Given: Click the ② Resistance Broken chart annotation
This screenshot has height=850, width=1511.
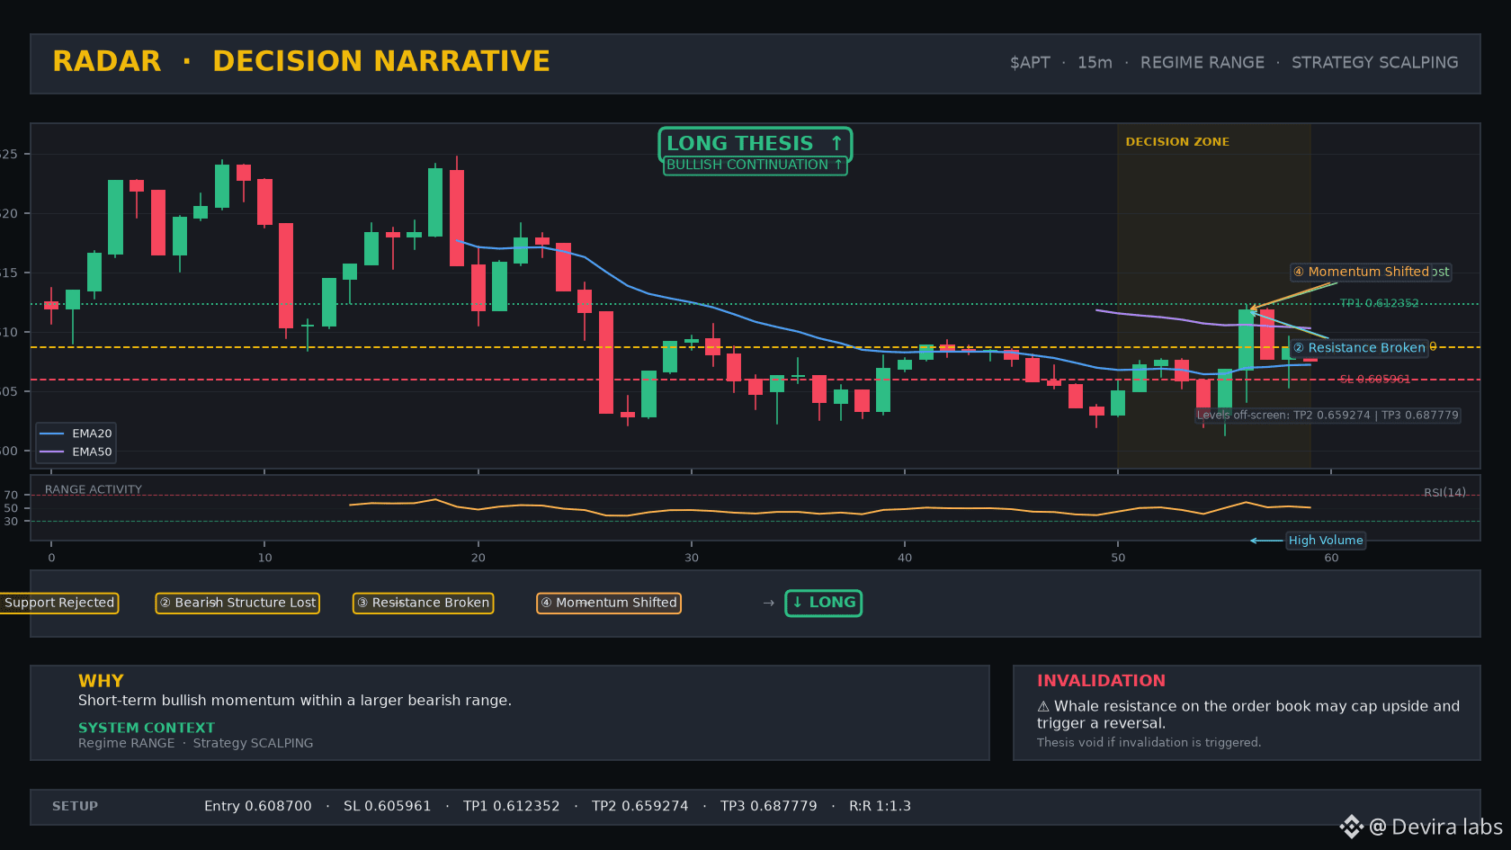Looking at the screenshot, I should point(1359,348).
